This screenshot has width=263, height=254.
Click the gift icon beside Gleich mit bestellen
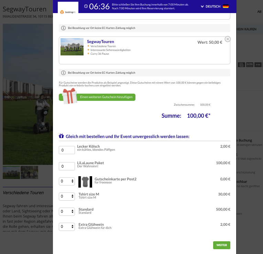pos(61,136)
